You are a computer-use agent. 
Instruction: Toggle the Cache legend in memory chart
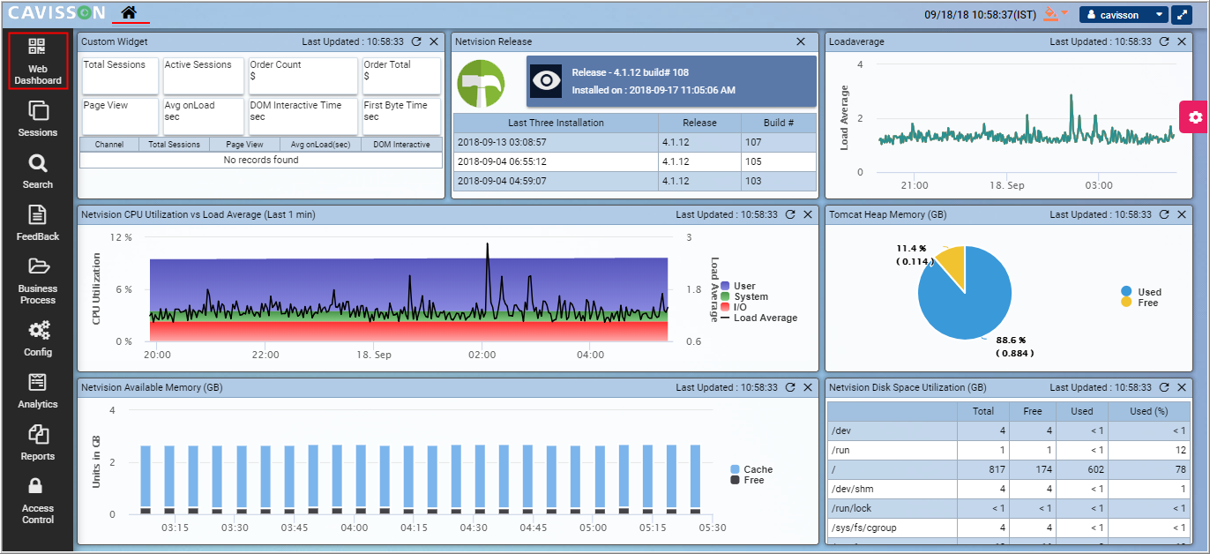[x=751, y=469]
